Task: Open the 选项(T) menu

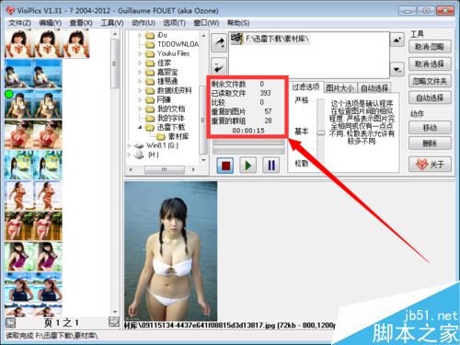Action: [x=174, y=23]
